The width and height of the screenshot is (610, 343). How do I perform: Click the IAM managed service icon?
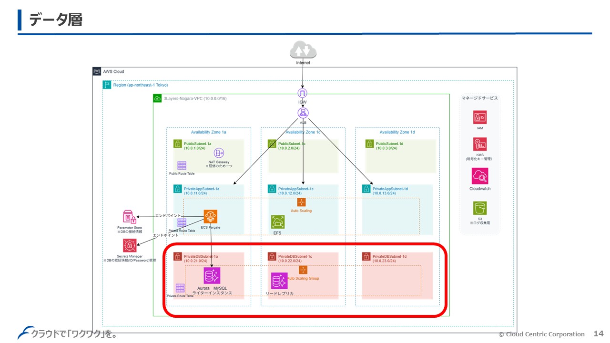point(479,117)
